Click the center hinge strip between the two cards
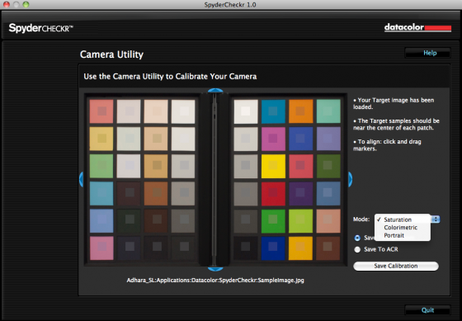Image resolution: width=462 pixels, height=321 pixels. coord(214,180)
